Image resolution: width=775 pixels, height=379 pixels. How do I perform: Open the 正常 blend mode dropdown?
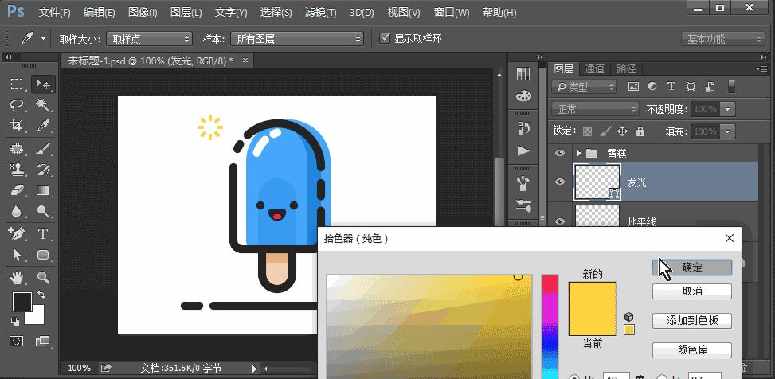(596, 109)
